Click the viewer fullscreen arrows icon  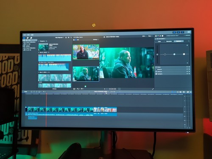click(153, 89)
